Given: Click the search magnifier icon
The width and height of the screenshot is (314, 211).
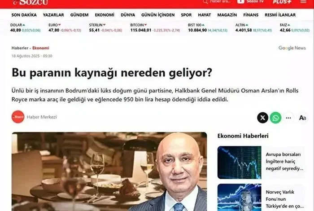Looking at the screenshot, I should tap(205, 2).
